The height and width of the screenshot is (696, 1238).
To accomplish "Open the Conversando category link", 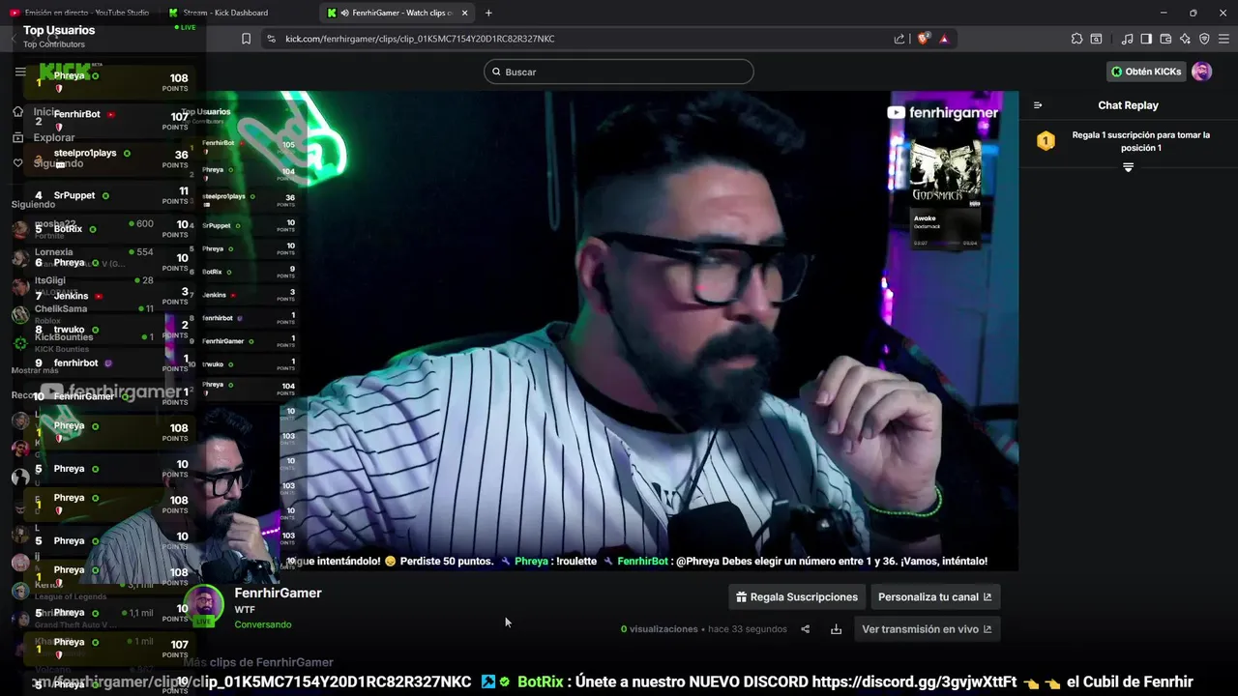I will (263, 624).
